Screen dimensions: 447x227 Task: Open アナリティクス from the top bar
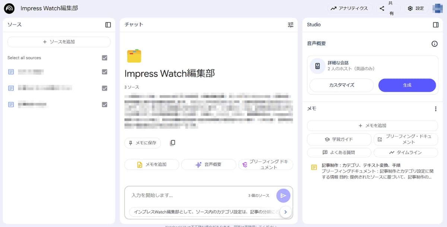point(349,8)
